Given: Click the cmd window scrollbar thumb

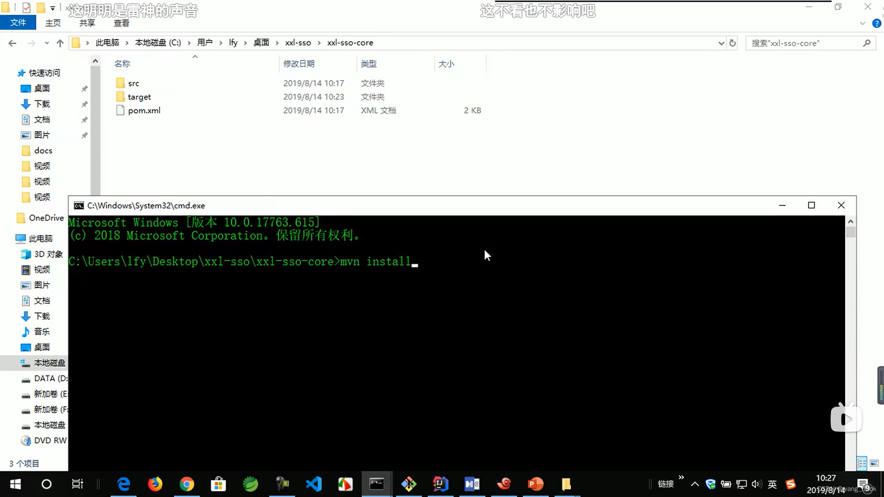Looking at the screenshot, I should (850, 232).
